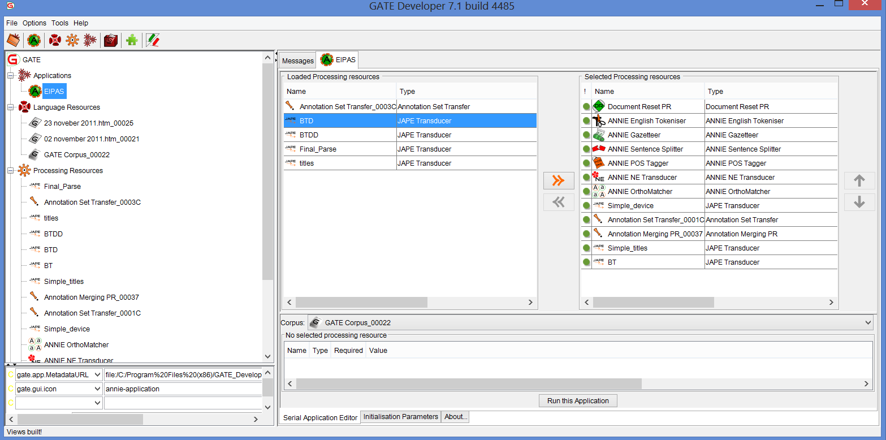Screen dimensions: 886x440
Task: Move selected resource up with arrow
Action: pos(859,181)
